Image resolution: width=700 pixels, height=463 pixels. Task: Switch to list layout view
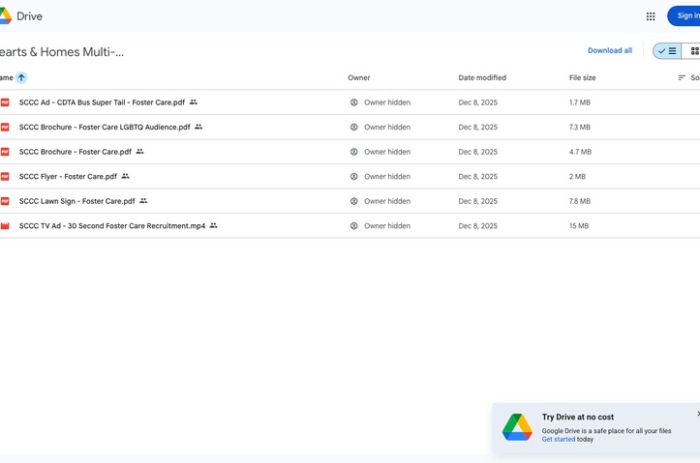[x=667, y=51]
